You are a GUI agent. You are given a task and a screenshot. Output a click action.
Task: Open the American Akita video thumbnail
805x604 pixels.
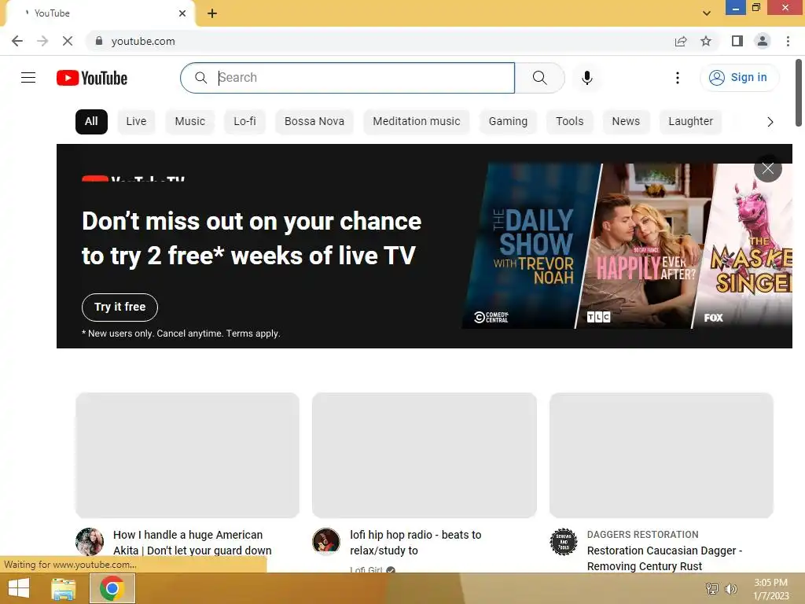click(x=187, y=455)
